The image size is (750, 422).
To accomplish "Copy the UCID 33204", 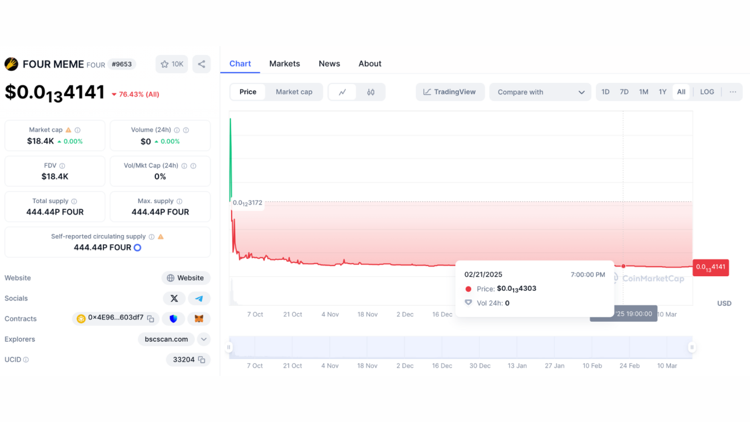I will [x=201, y=360].
